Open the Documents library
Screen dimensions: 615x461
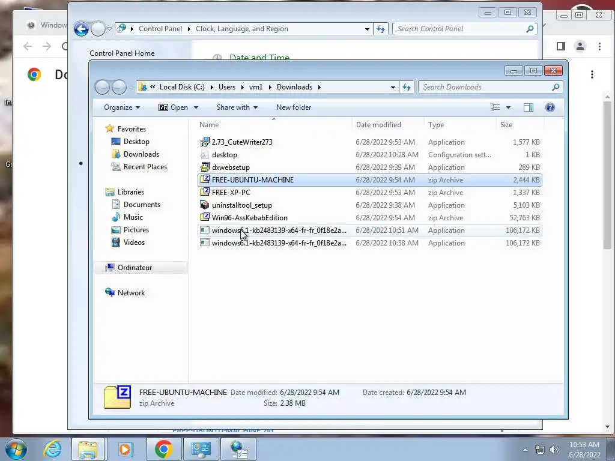(142, 204)
